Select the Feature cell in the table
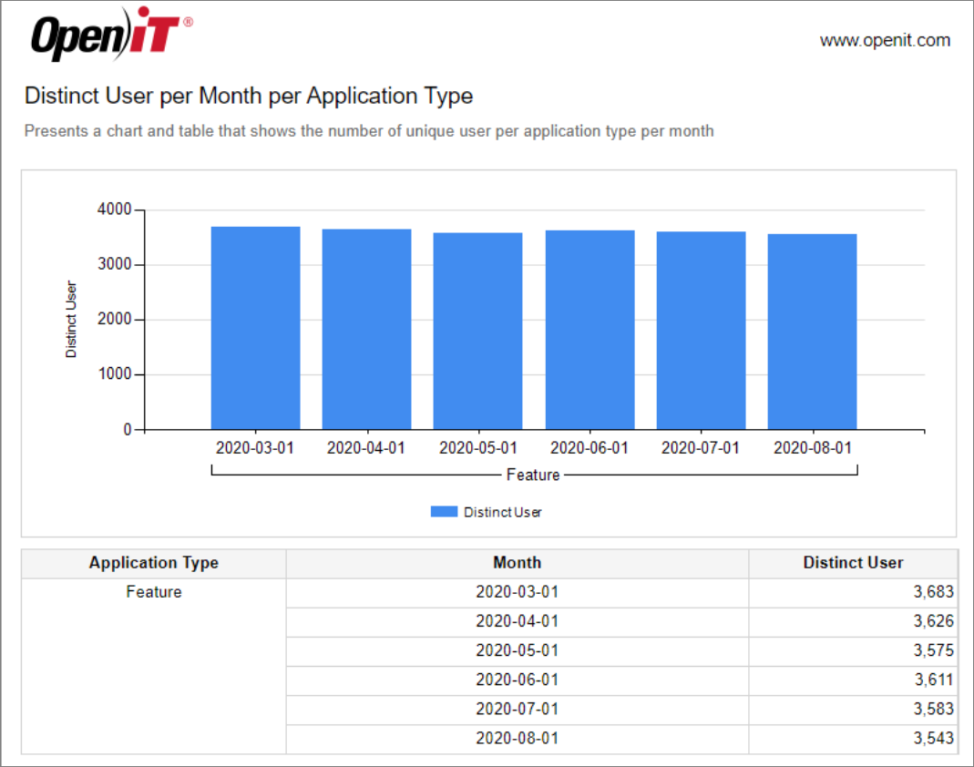This screenshot has height=767, width=974. [152, 591]
